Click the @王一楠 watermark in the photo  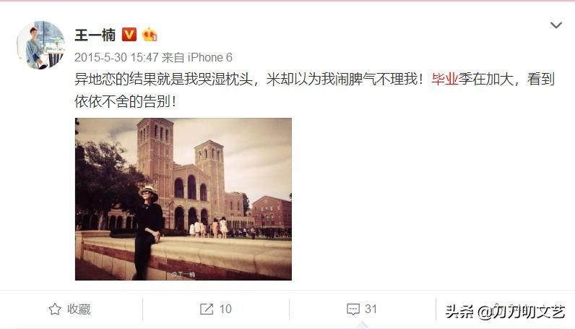point(183,274)
